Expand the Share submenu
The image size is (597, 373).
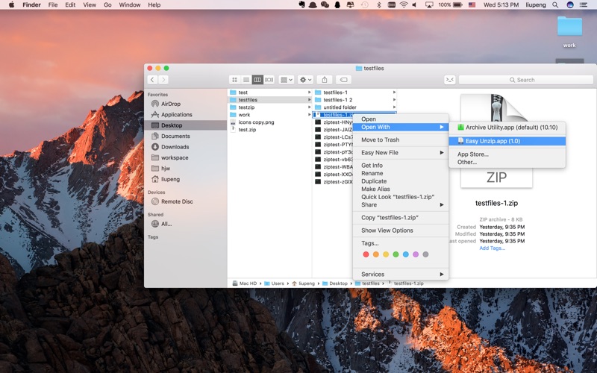coord(401,204)
